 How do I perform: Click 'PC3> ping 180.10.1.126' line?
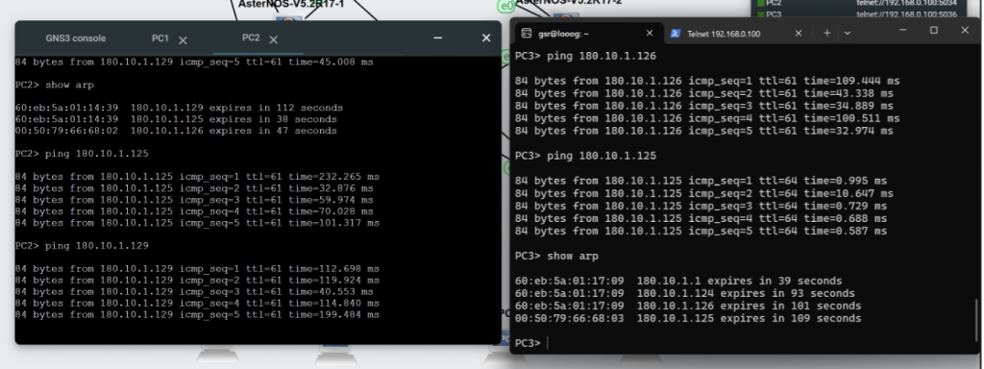point(585,57)
